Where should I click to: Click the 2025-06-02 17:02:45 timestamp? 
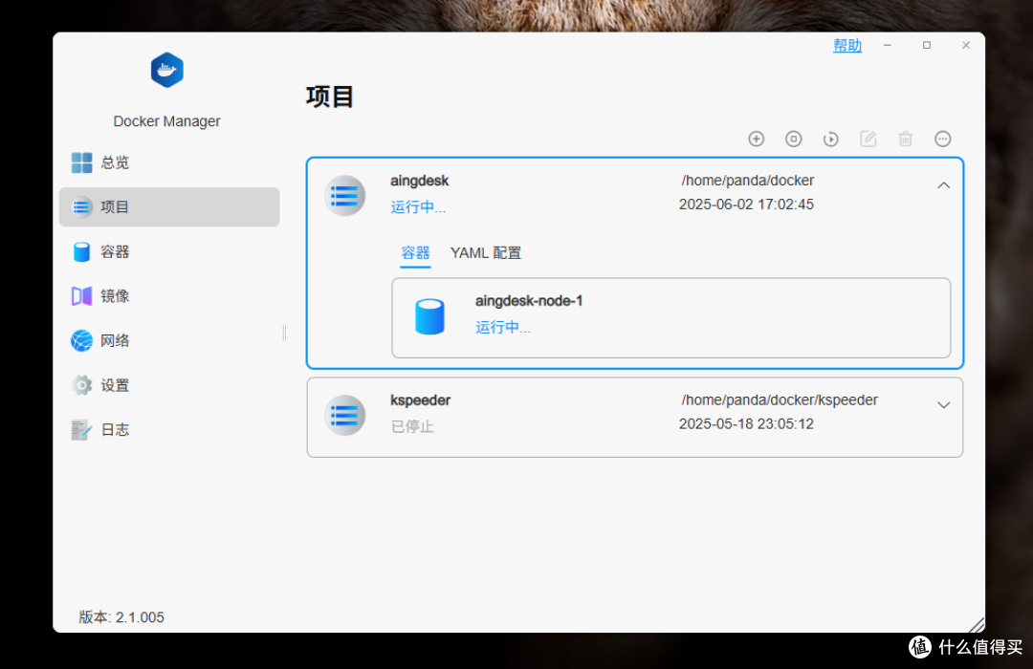click(x=746, y=205)
